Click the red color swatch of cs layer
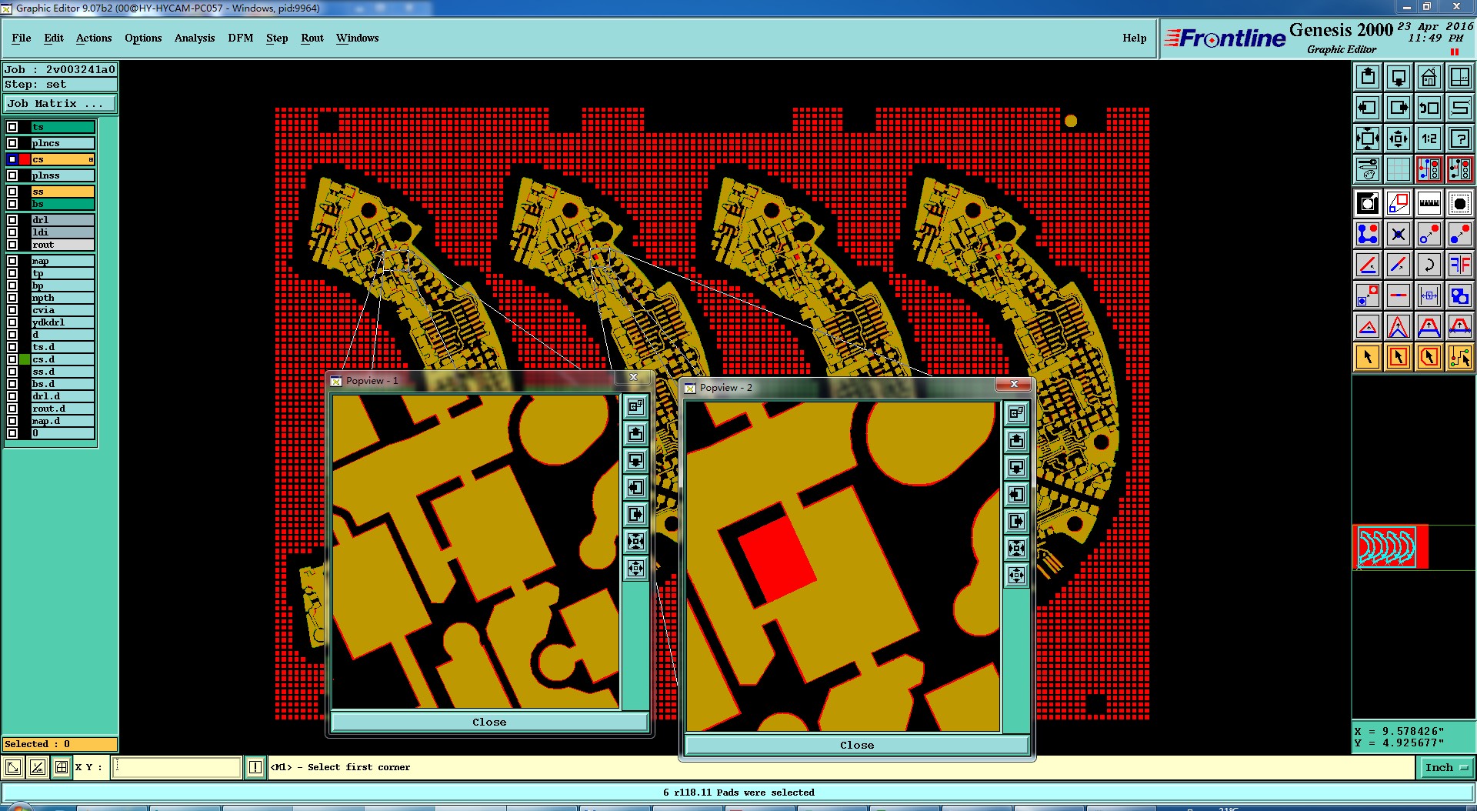Viewport: 1477px width, 811px height. pyautogui.click(x=25, y=159)
